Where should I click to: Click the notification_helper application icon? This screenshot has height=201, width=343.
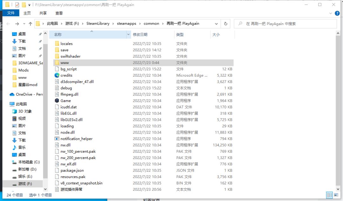pyautogui.click(x=57, y=139)
